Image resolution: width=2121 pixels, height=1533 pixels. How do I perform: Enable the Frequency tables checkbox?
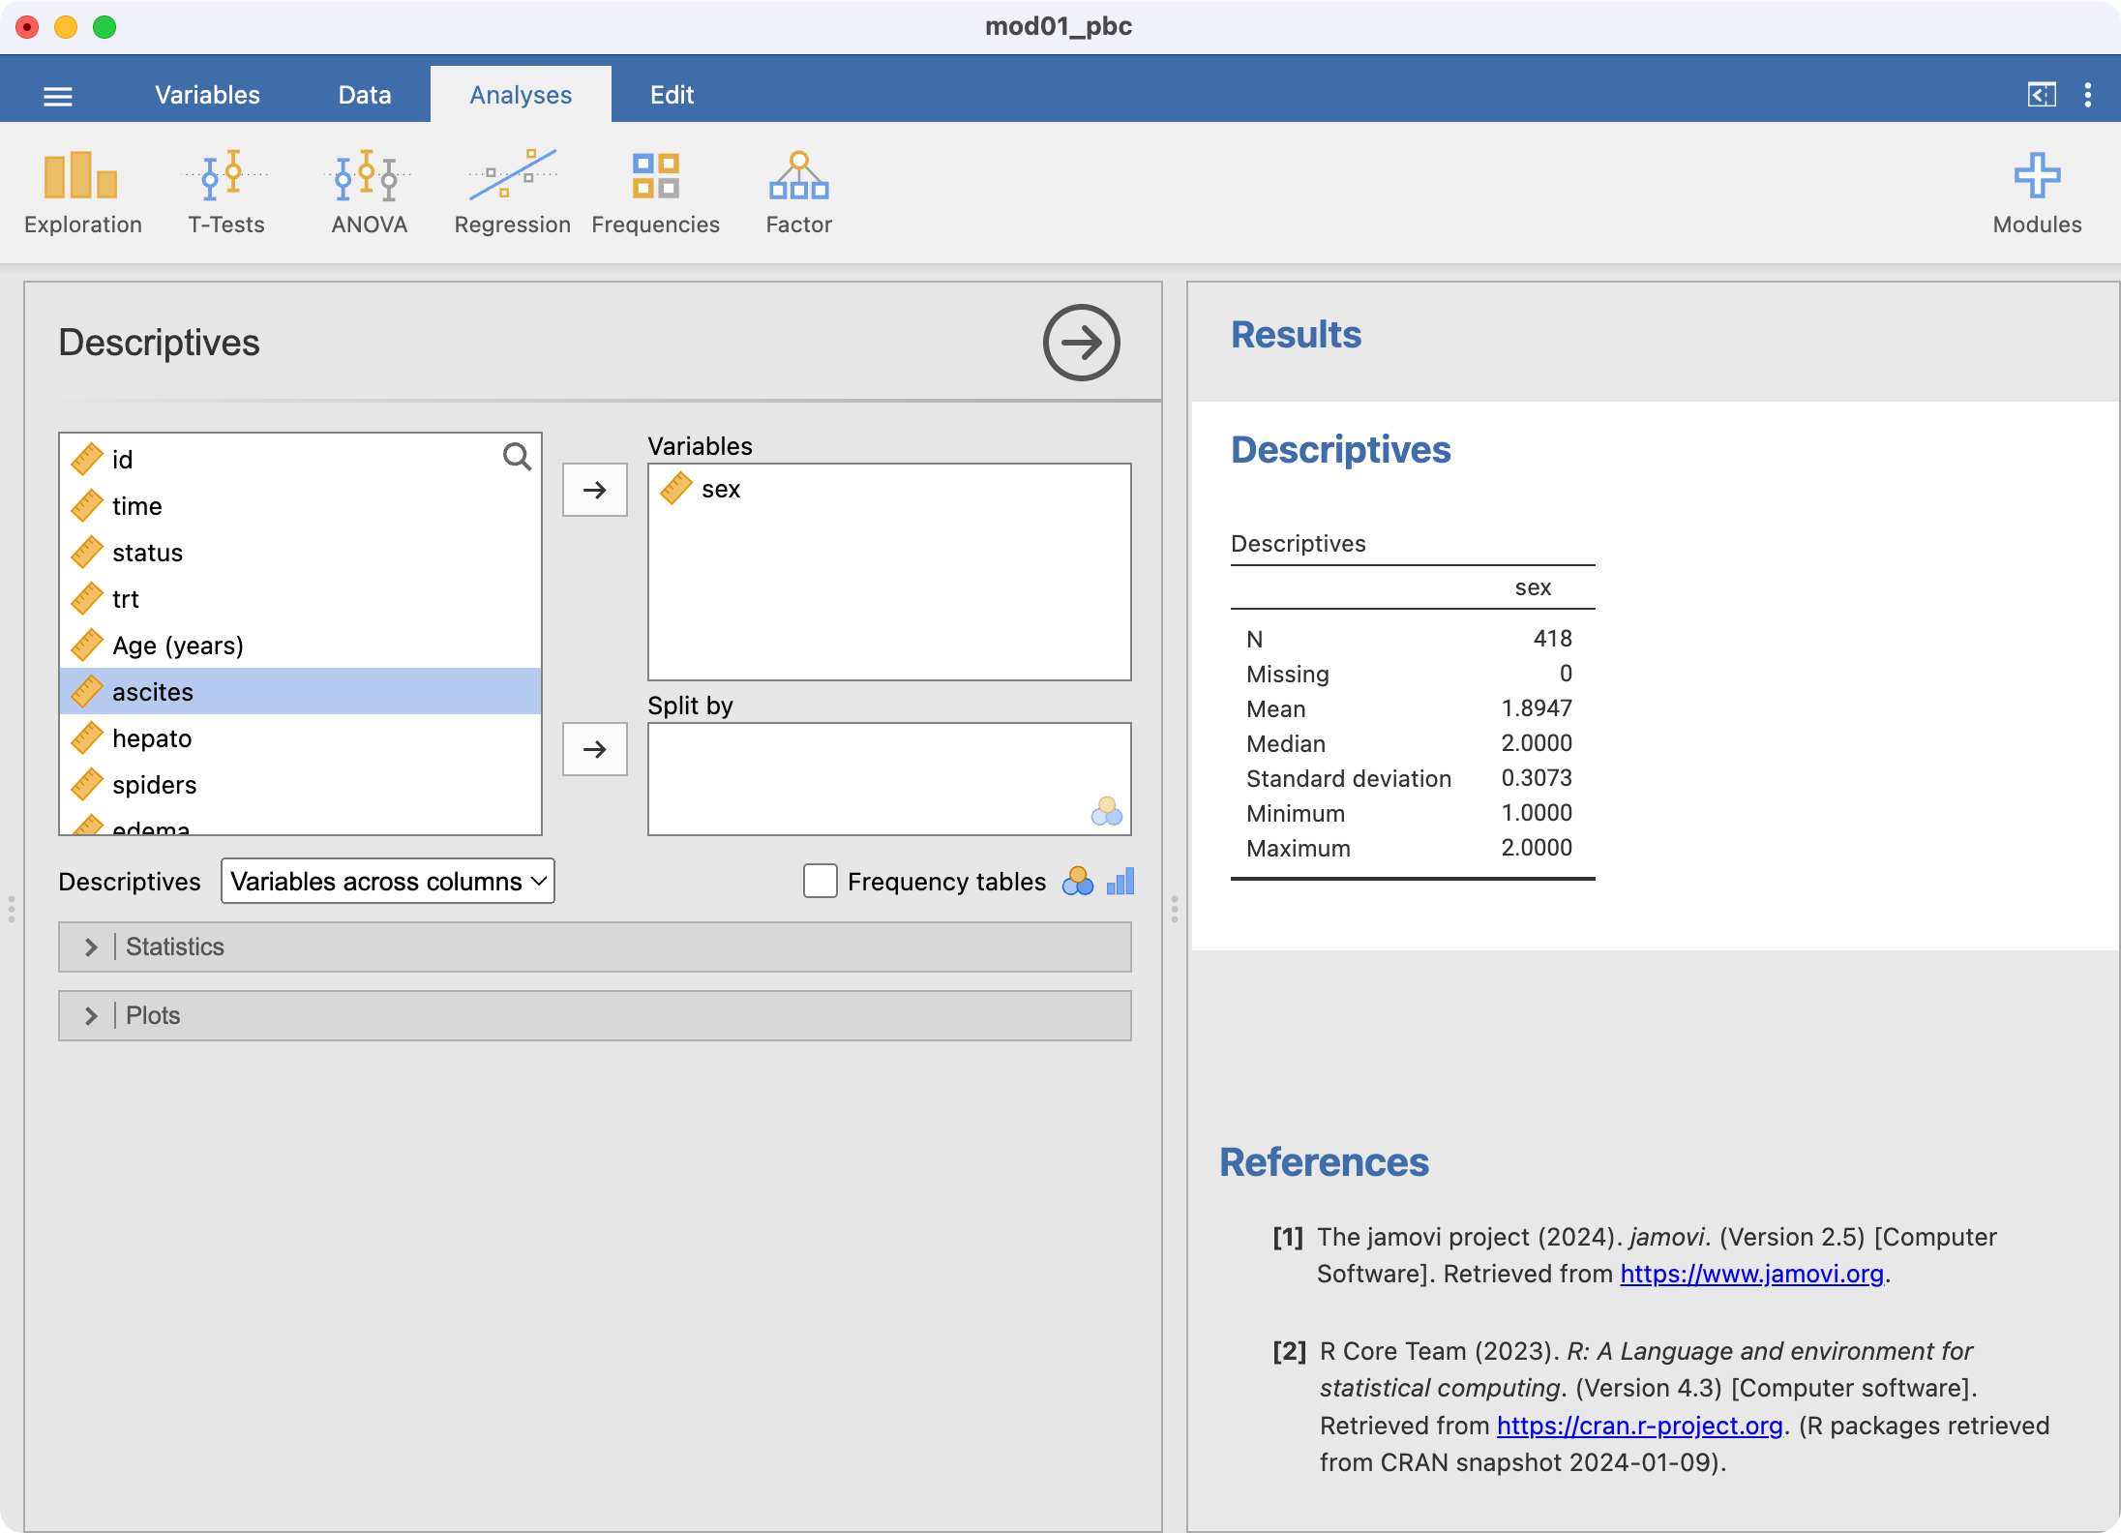[x=820, y=882]
